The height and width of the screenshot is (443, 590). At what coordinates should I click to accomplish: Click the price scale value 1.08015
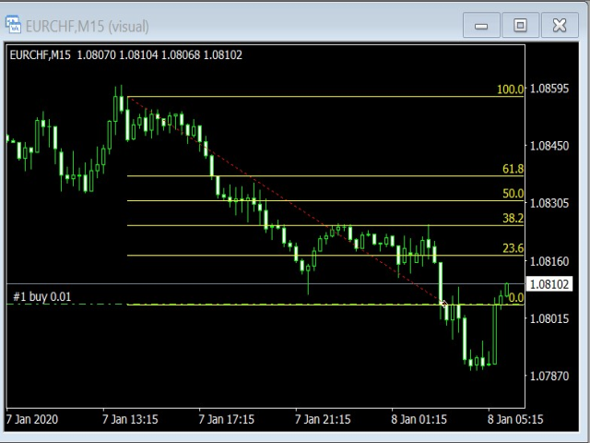tap(549, 318)
